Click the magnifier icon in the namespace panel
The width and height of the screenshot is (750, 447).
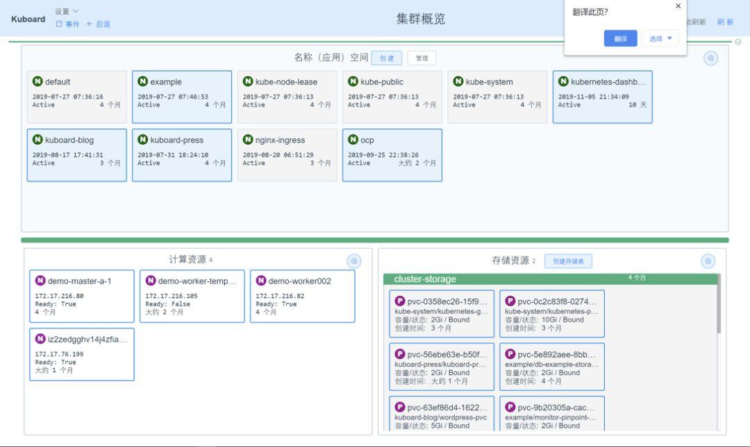710,58
